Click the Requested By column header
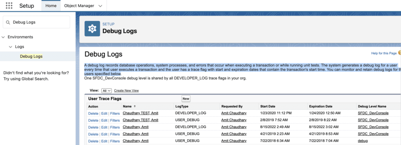 232,106
